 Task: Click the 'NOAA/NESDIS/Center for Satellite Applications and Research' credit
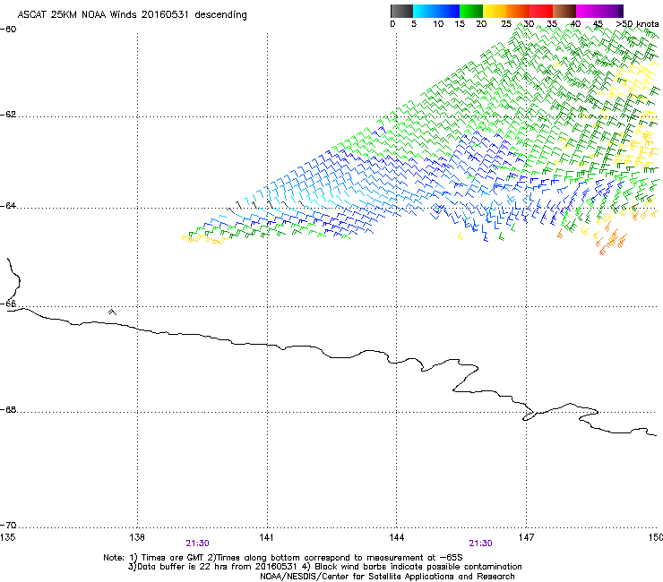coord(387,577)
